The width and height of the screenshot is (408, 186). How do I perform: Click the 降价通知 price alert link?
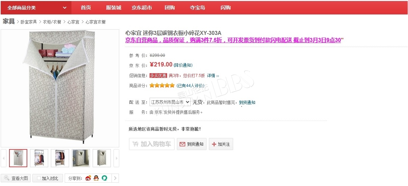[183, 65]
